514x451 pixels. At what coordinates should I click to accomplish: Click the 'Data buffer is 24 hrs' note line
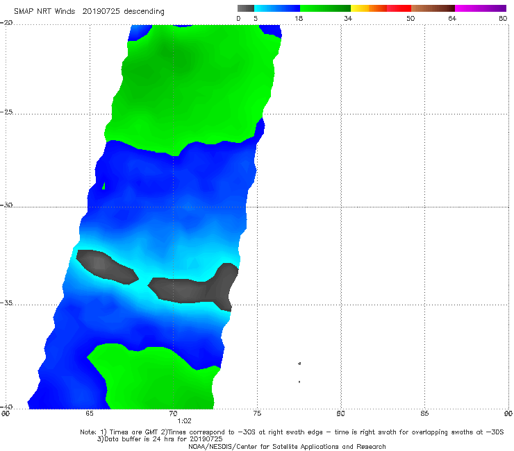(x=160, y=439)
